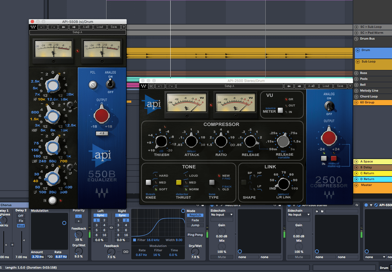The width and height of the screenshot is (392, 272).
Task: Click the Chord Loop track icon
Action: pos(356,97)
